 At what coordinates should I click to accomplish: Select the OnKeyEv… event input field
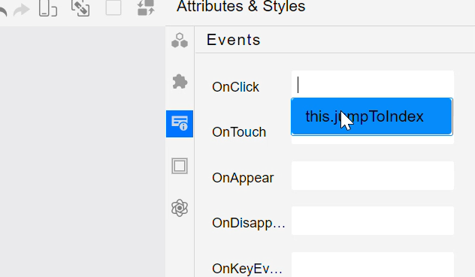[x=373, y=264]
